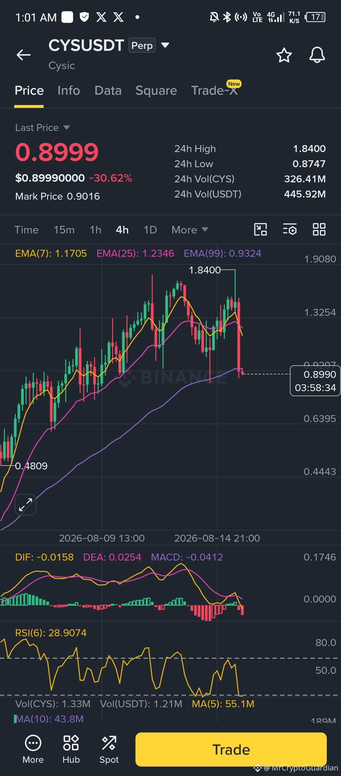The image size is (341, 776).
Task: Open the More menu at bottom bar
Action: click(x=33, y=749)
